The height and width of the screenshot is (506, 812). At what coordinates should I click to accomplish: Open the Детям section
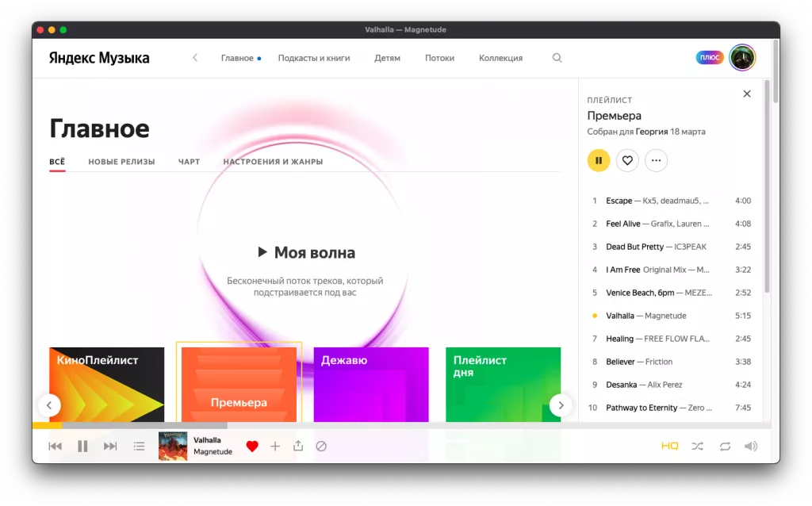(x=387, y=58)
